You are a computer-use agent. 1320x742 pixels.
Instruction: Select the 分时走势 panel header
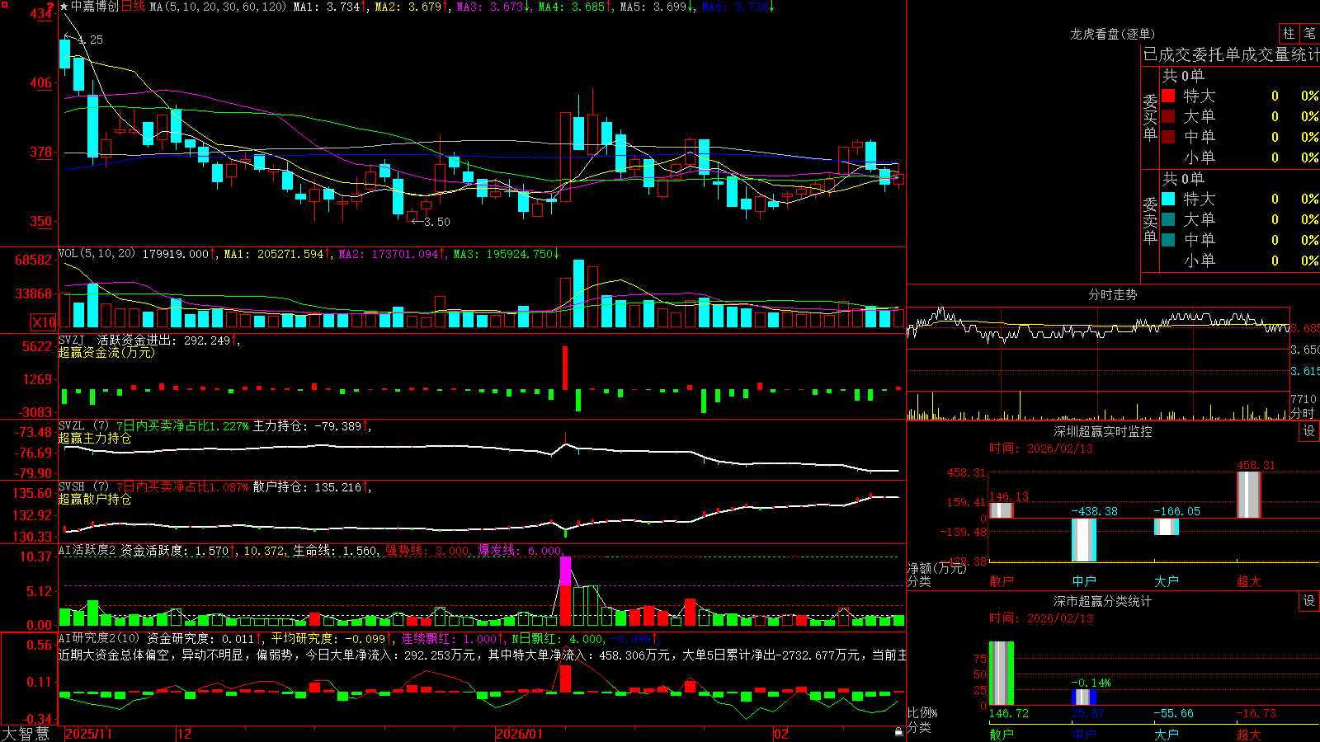pos(1112,294)
